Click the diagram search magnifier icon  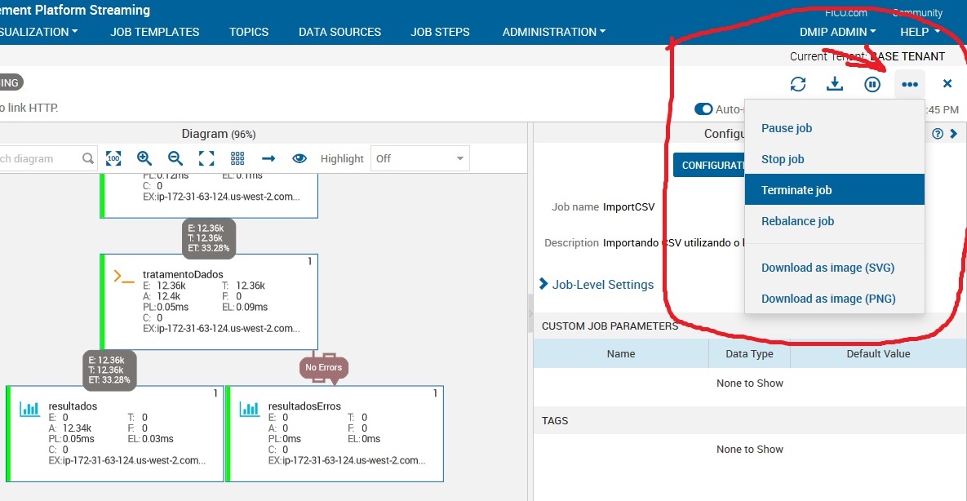pyautogui.click(x=87, y=158)
